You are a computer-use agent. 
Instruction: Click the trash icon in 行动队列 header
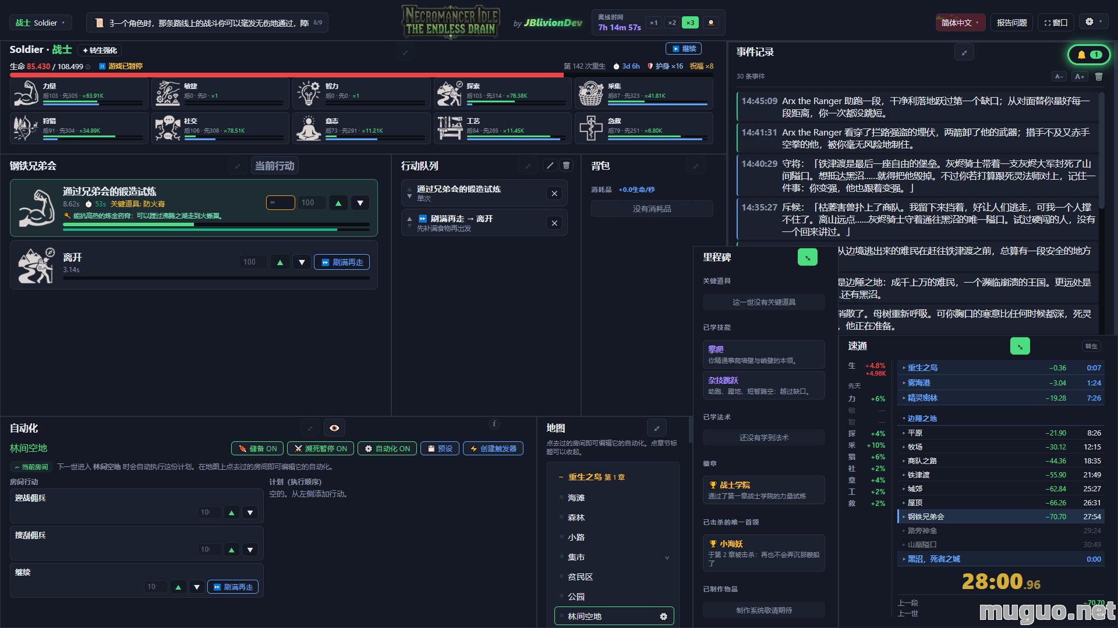pyautogui.click(x=566, y=166)
